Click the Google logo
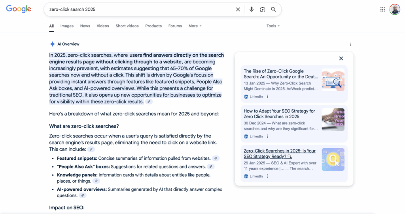The height and width of the screenshot is (214, 405). pos(19,9)
